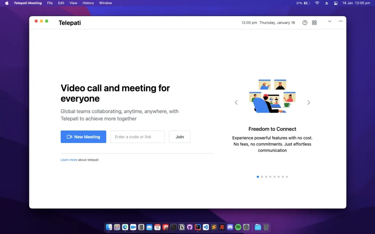The image size is (375, 234).
Task: Open the History menu
Action: tap(88, 3)
